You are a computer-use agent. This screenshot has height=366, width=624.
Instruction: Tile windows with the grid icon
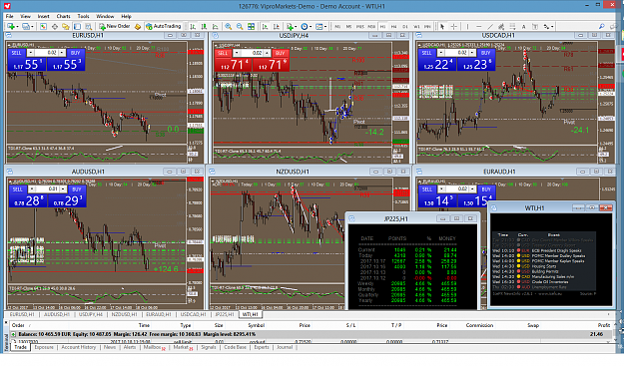[252, 26]
